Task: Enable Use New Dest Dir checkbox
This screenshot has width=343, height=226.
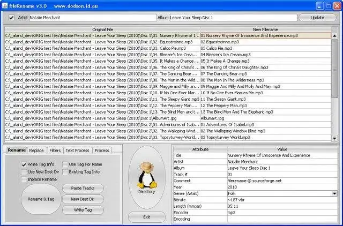Action: [x=24, y=172]
